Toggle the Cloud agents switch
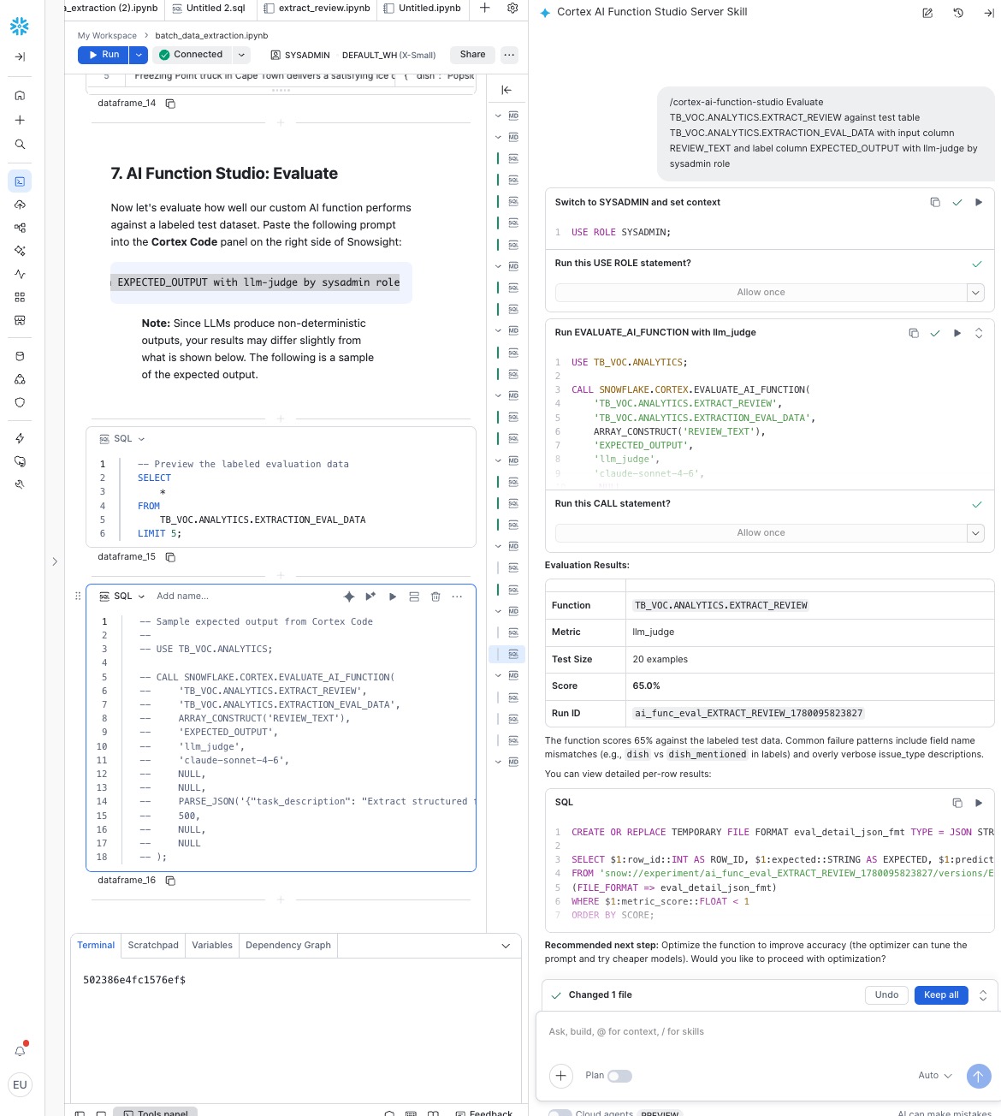The height and width of the screenshot is (1116, 1001). point(560,1113)
